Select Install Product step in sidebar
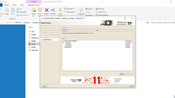This screenshot has width=175, height=98. (x=47, y=40)
